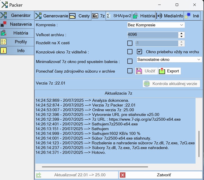Click the 7z tab logo icon
Image resolution: width=204 pixels, height=180 pixels.
click(95, 16)
